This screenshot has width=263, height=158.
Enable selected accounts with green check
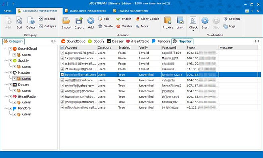[x=124, y=19]
